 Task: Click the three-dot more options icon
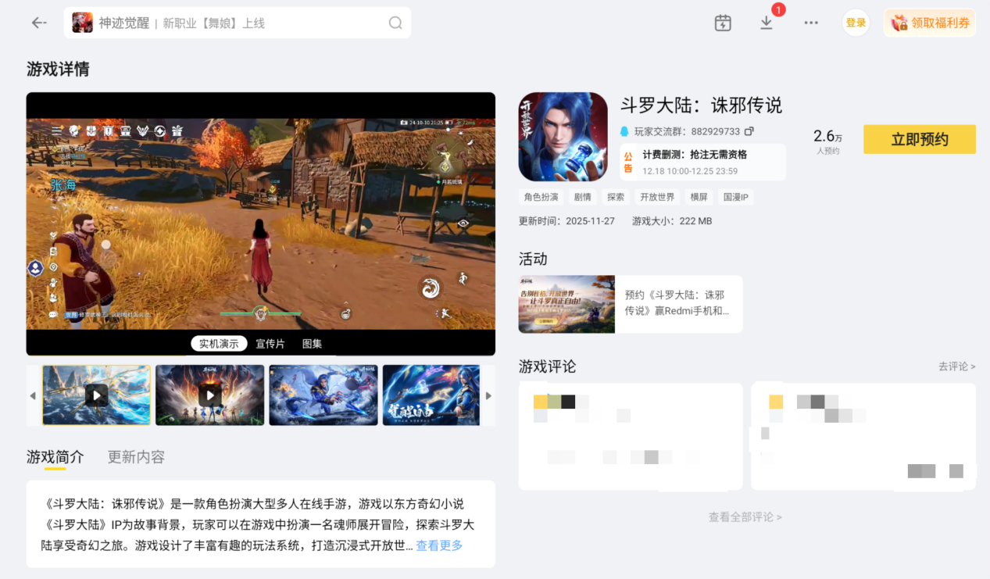coord(810,23)
